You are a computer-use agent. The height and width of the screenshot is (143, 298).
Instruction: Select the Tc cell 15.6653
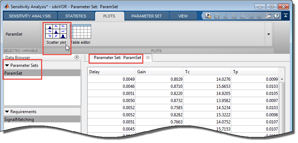point(207,86)
